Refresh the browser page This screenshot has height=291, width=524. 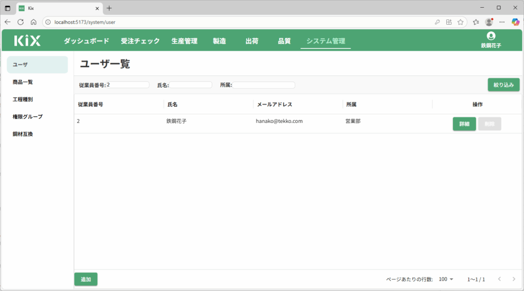(20, 22)
